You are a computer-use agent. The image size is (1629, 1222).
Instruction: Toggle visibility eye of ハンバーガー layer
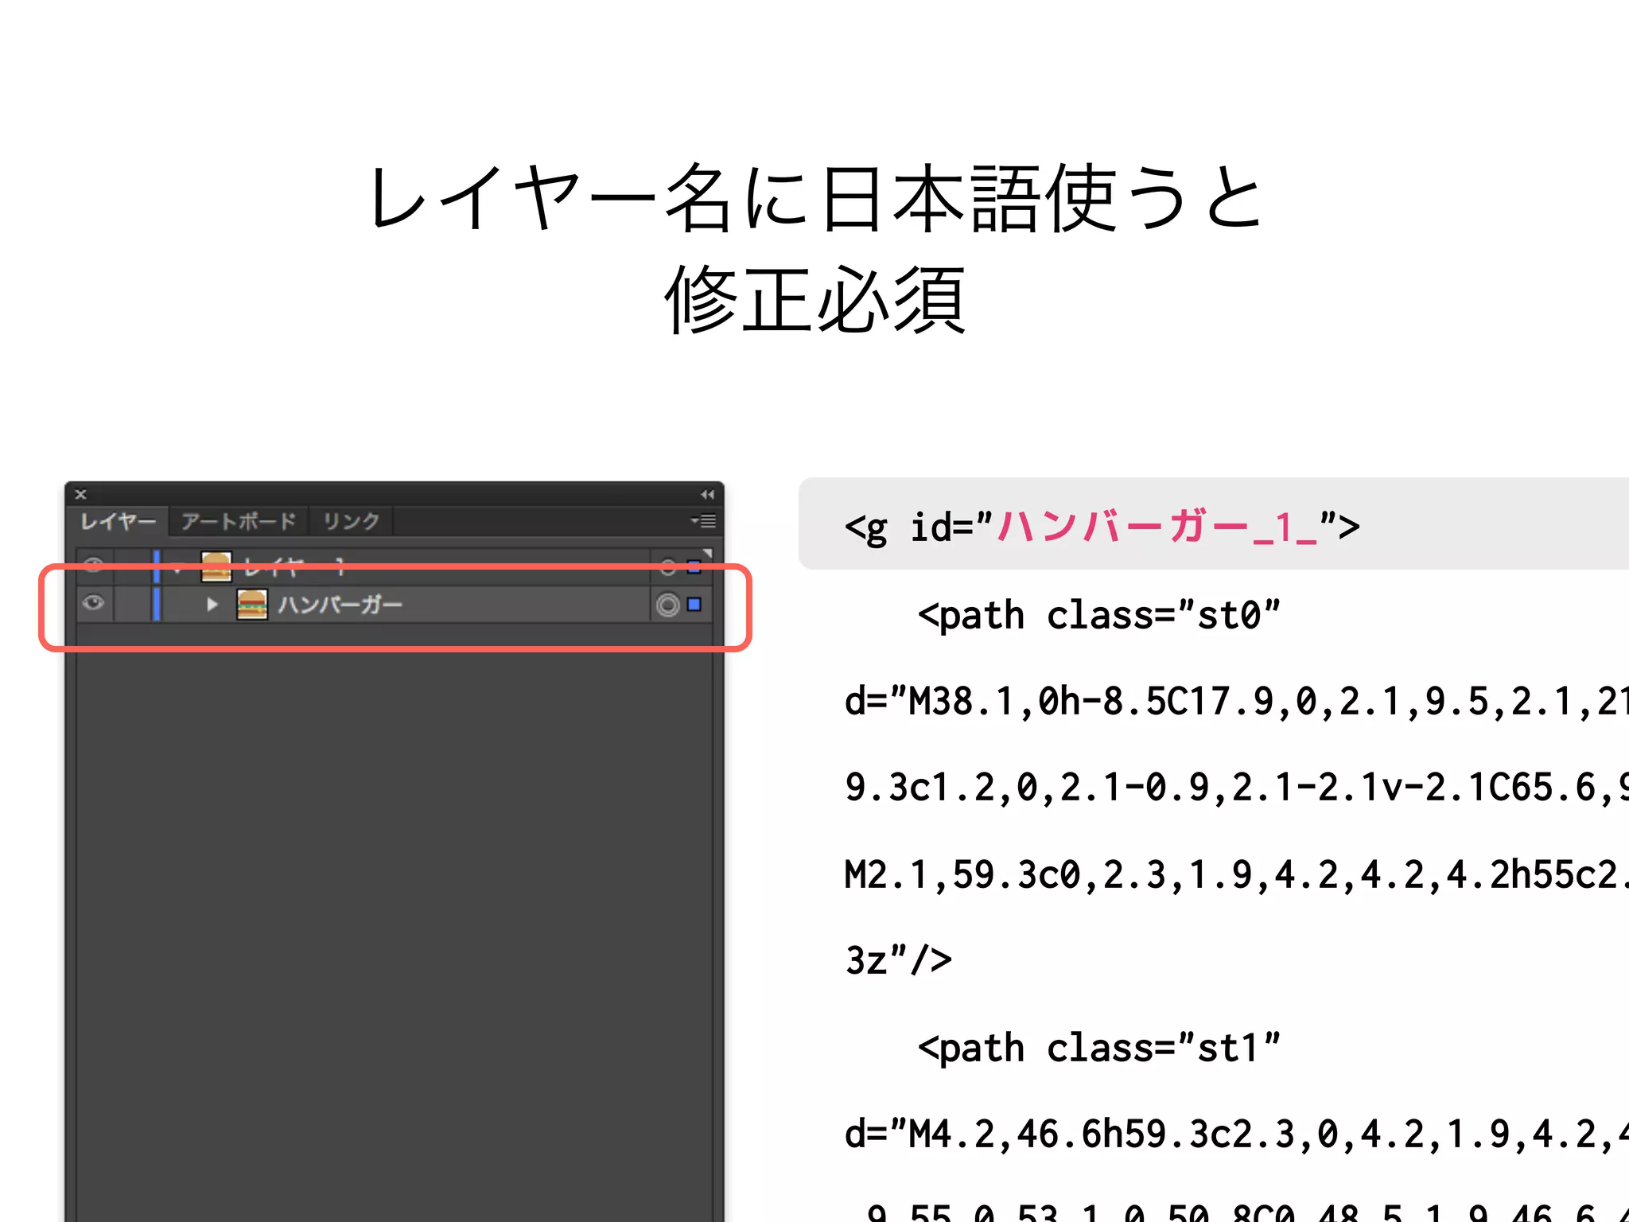click(94, 604)
